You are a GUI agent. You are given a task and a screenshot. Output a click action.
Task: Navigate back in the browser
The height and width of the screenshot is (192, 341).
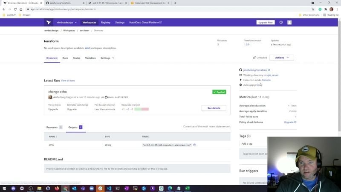pos(4,9)
